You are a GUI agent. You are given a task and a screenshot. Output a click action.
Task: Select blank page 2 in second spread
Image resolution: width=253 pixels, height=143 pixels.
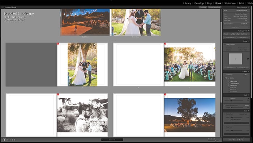(138, 64)
